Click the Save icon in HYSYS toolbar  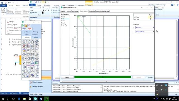pos(36,2)
